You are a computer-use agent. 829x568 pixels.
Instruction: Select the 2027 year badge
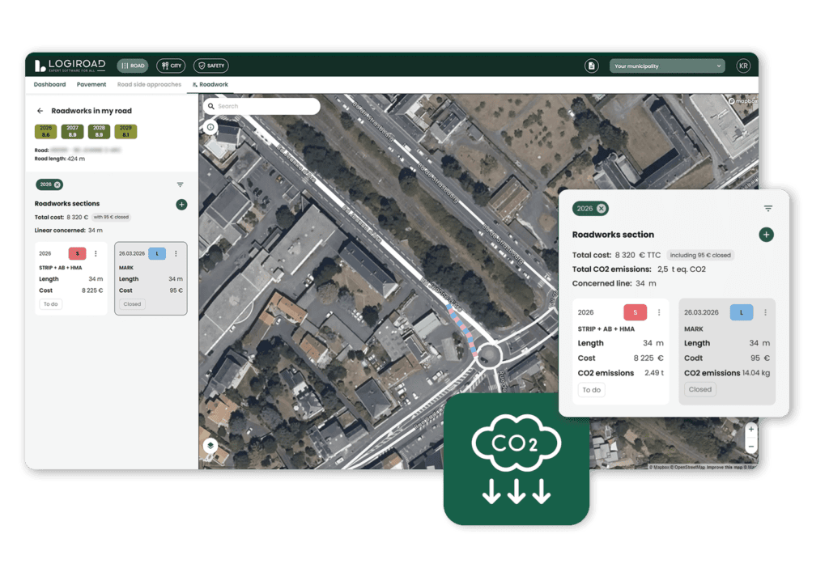click(x=72, y=132)
